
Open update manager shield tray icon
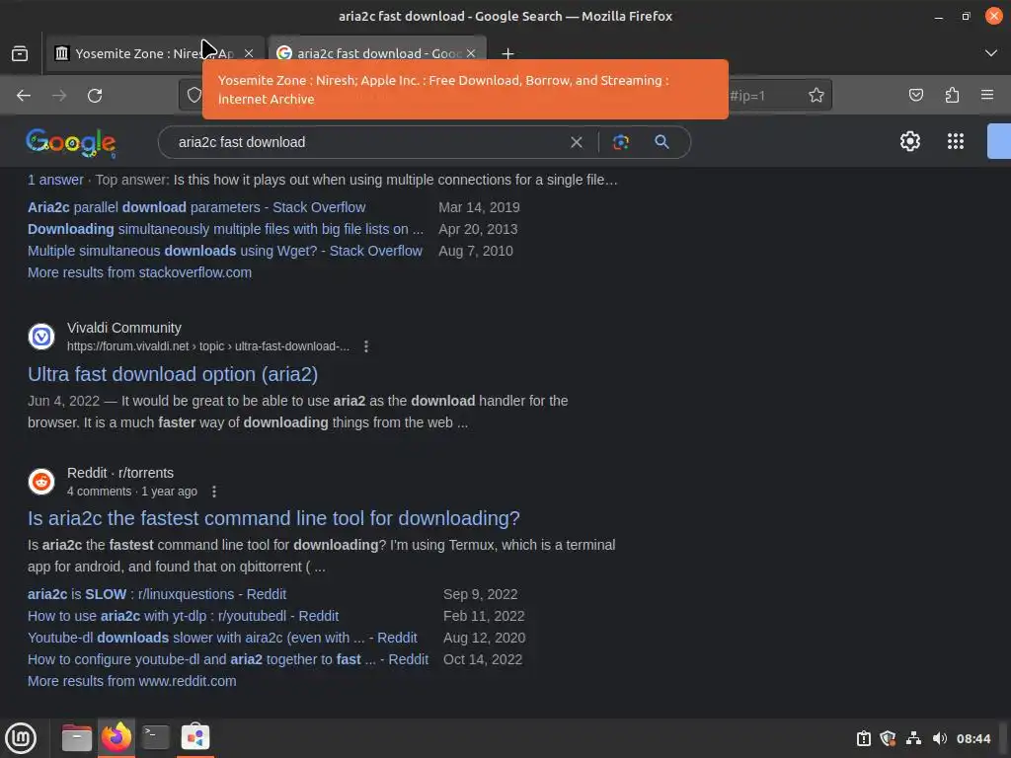pyautogui.click(x=888, y=738)
